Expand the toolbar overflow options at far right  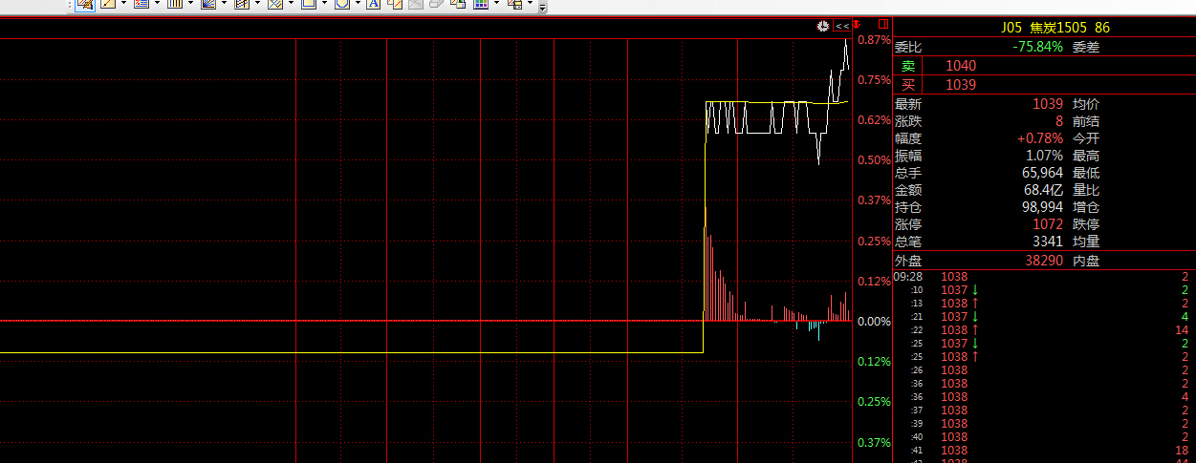(x=543, y=7)
